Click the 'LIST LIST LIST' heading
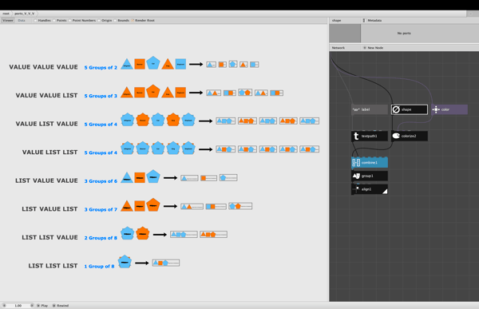 point(53,266)
